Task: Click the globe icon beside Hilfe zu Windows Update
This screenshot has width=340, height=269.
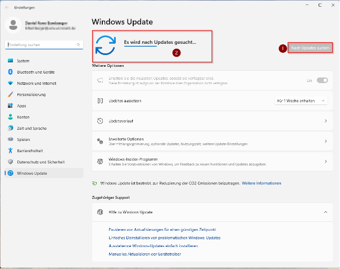Action: [100, 212]
